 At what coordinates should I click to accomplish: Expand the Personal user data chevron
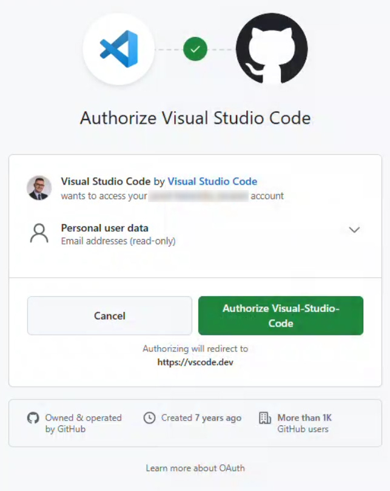pyautogui.click(x=354, y=230)
